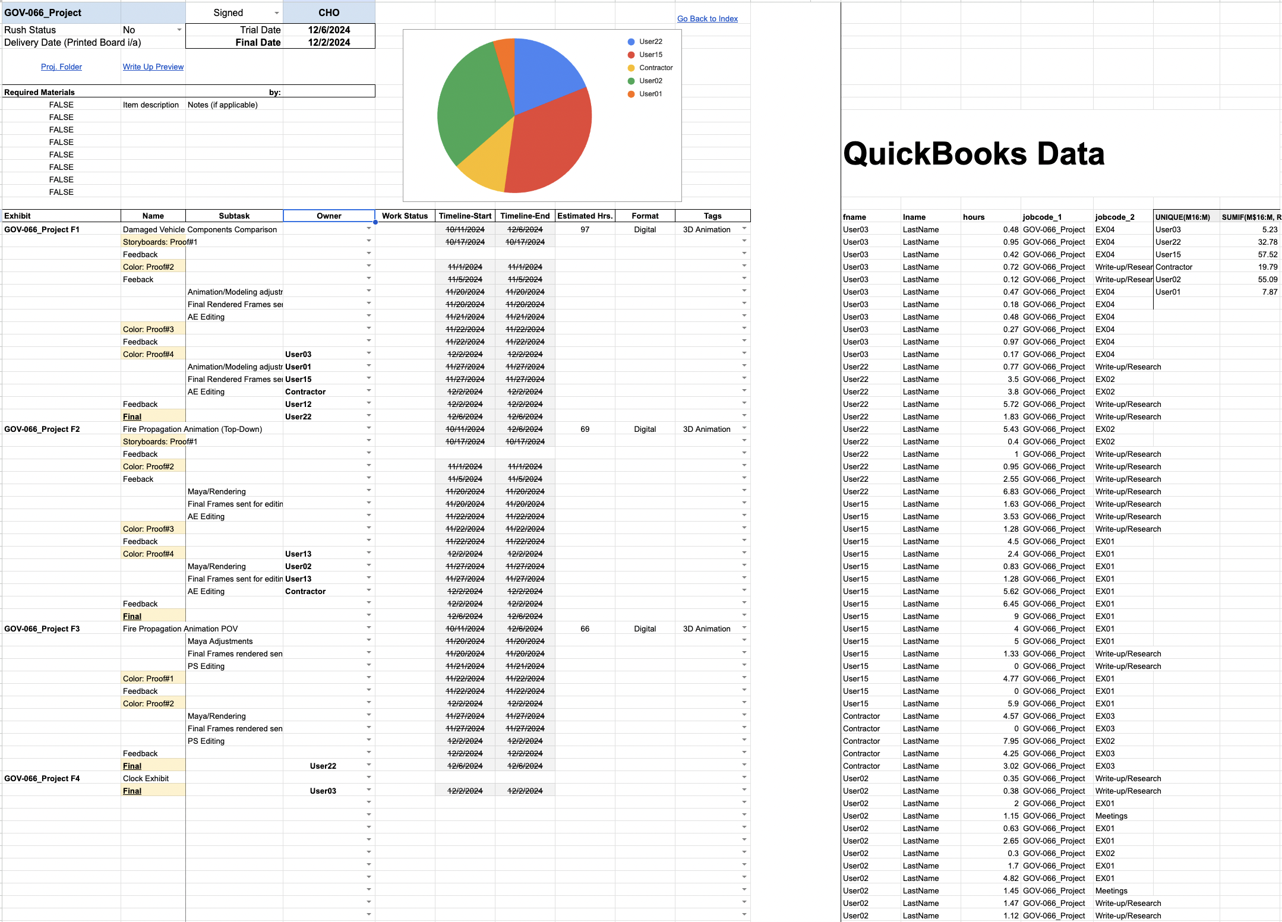
Task: Click Final link under Clock Exhibit
Action: 132,791
